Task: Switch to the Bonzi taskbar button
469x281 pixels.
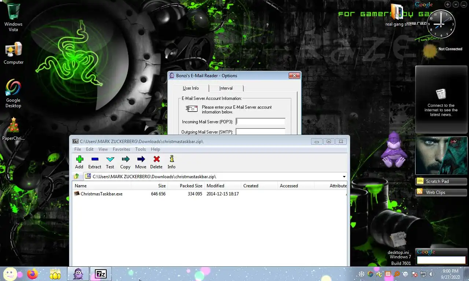Action: point(78,274)
